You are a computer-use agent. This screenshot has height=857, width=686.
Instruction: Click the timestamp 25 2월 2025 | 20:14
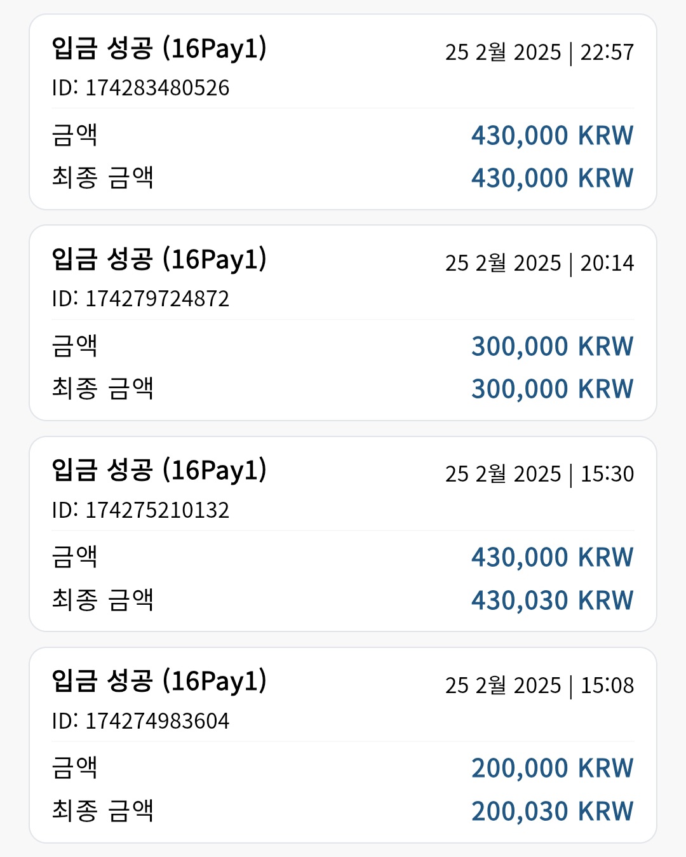pyautogui.click(x=539, y=263)
